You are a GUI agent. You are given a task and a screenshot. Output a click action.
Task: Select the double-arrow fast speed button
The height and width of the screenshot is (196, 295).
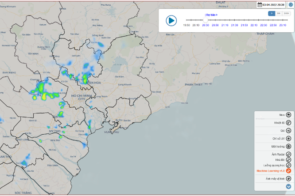[279, 14]
